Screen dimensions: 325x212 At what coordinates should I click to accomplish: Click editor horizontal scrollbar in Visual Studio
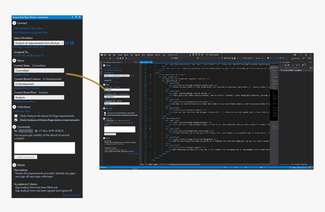[184, 164]
